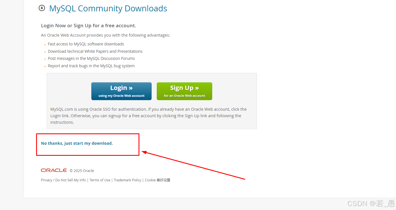Open the MySQL Community Downloads heading link
Screen dimensions: 396x210
click(x=108, y=9)
